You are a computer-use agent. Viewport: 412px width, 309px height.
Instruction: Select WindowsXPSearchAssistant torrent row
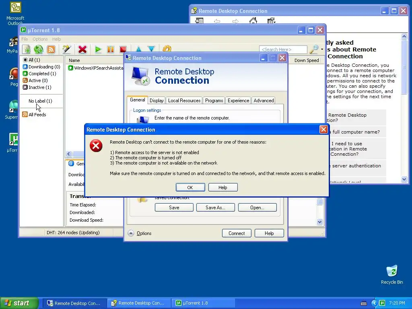pos(96,68)
